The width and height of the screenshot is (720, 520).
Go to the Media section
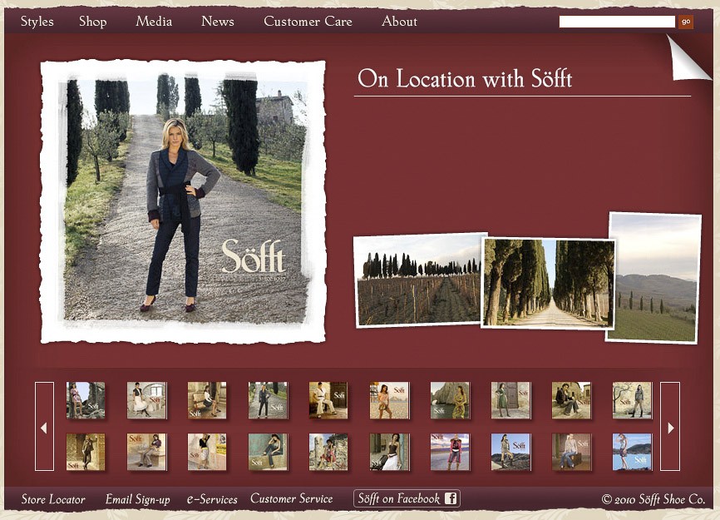[154, 22]
